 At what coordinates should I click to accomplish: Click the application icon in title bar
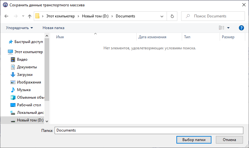click(x=5, y=5)
